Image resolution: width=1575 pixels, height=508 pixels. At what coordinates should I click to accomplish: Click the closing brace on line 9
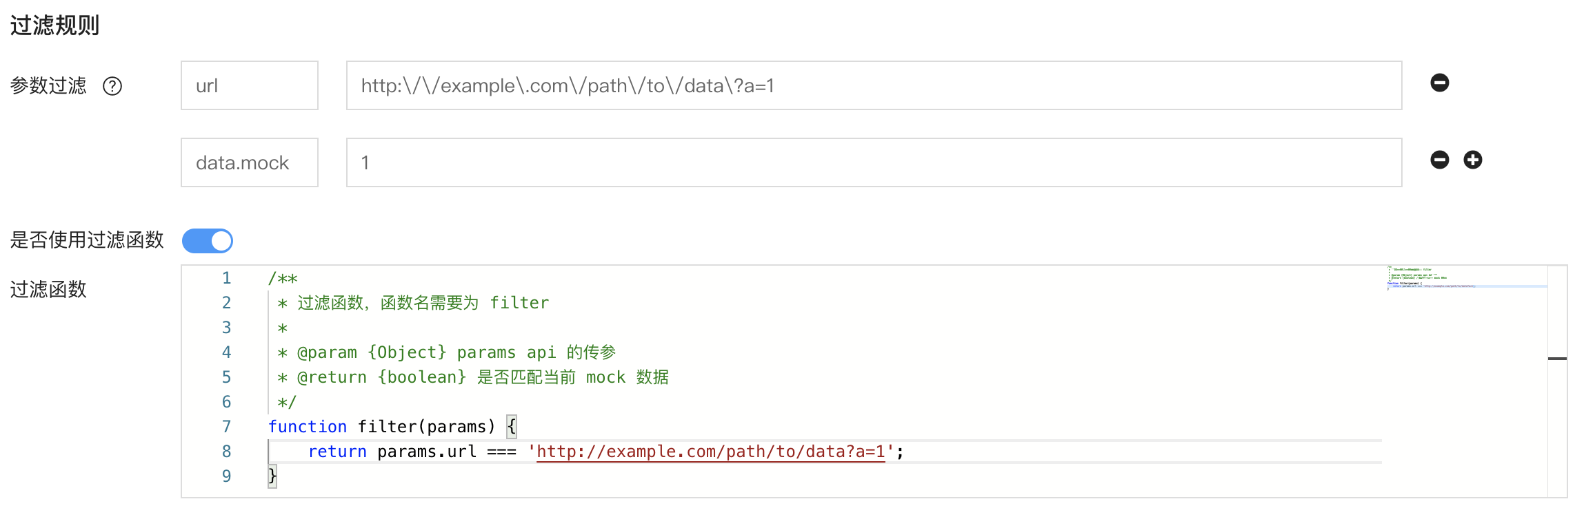pyautogui.click(x=272, y=476)
